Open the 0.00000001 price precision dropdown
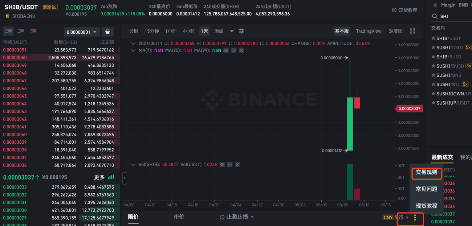 click(x=82, y=32)
